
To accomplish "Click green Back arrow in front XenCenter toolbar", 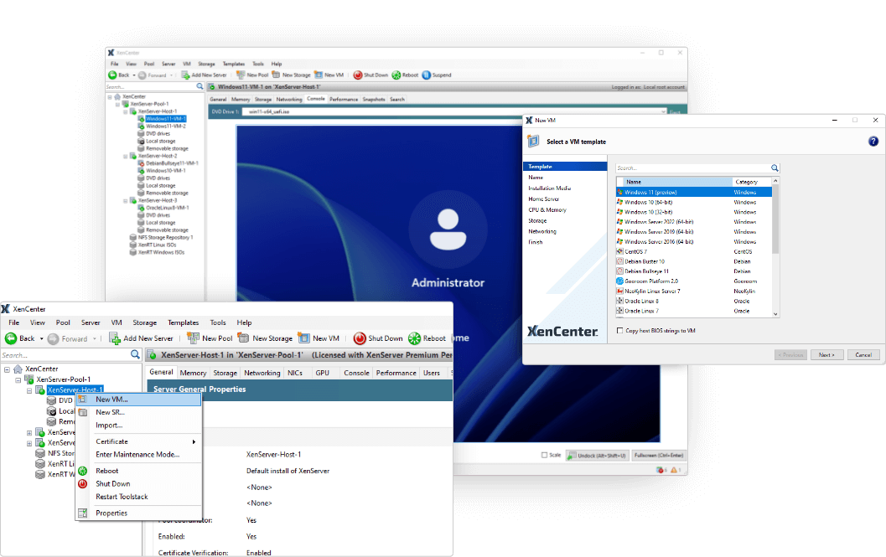I will [11, 338].
